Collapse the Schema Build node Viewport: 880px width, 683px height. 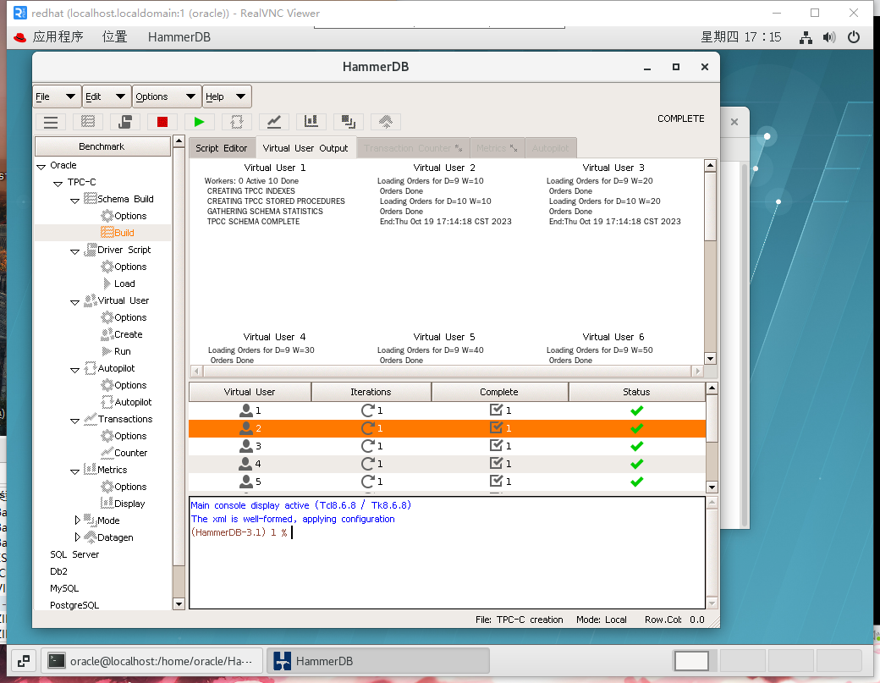[74, 200]
